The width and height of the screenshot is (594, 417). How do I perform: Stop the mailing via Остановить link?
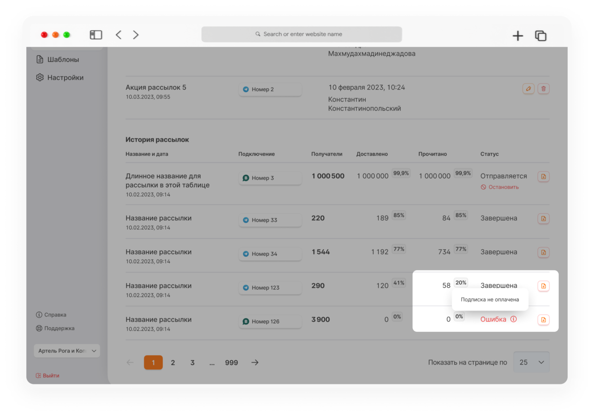pyautogui.click(x=500, y=187)
